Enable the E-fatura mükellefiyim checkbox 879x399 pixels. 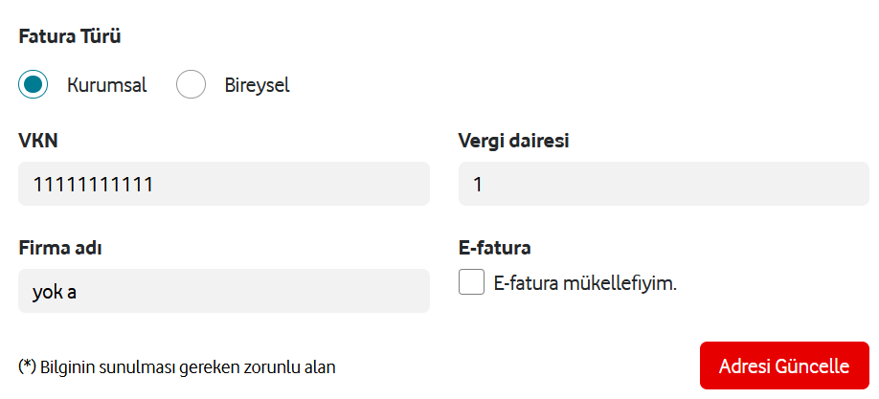pyautogui.click(x=471, y=282)
